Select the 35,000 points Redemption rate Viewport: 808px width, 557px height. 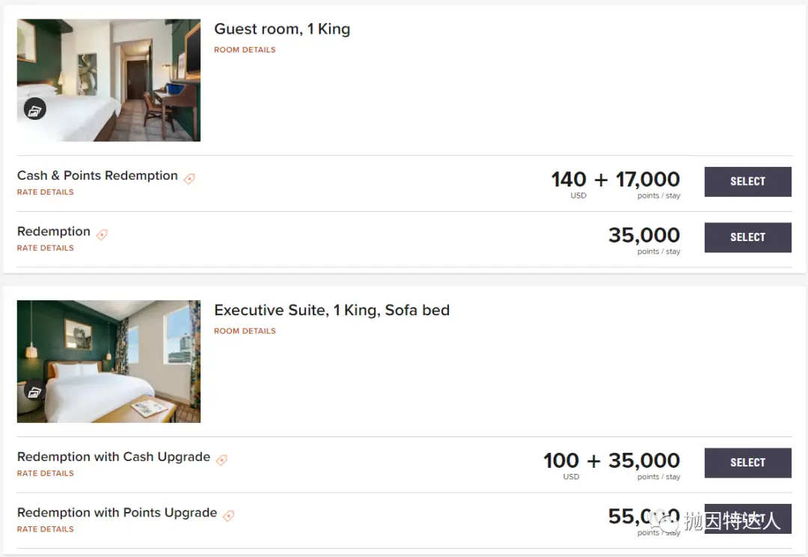747,237
